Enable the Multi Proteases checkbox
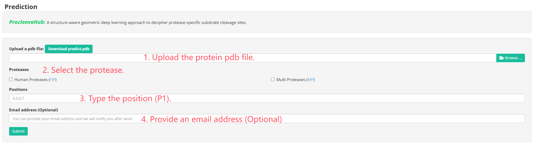 (273, 79)
